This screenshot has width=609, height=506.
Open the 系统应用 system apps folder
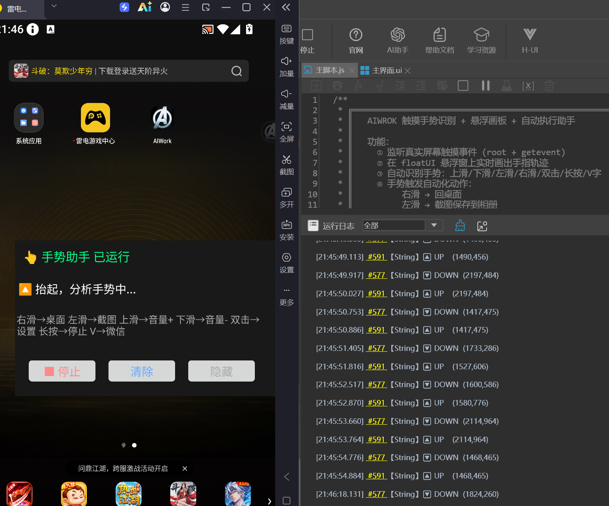[x=29, y=124]
